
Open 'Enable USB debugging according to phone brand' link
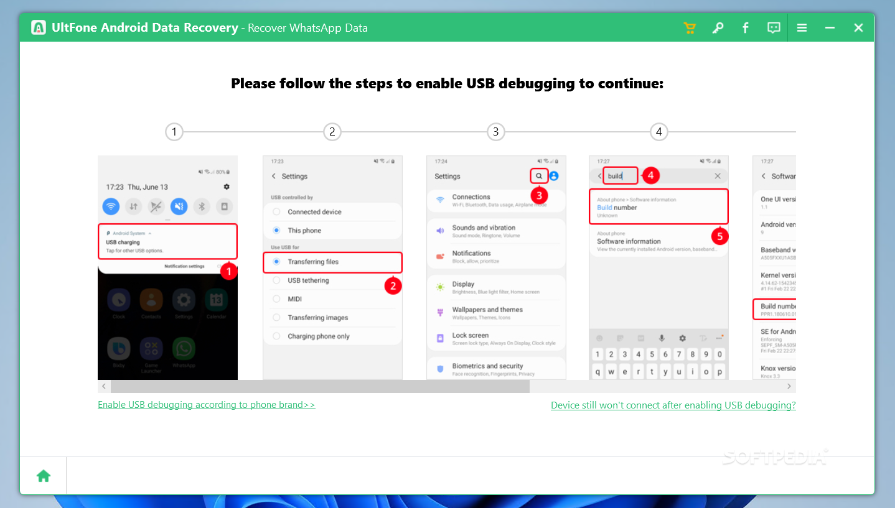tap(206, 405)
